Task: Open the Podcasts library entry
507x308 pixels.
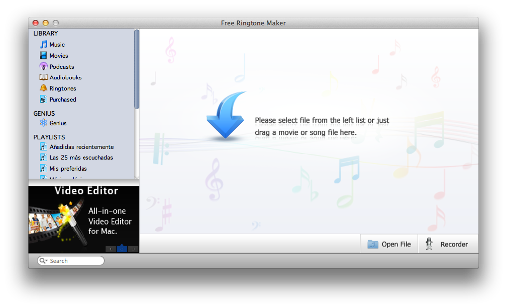Action: [x=62, y=66]
